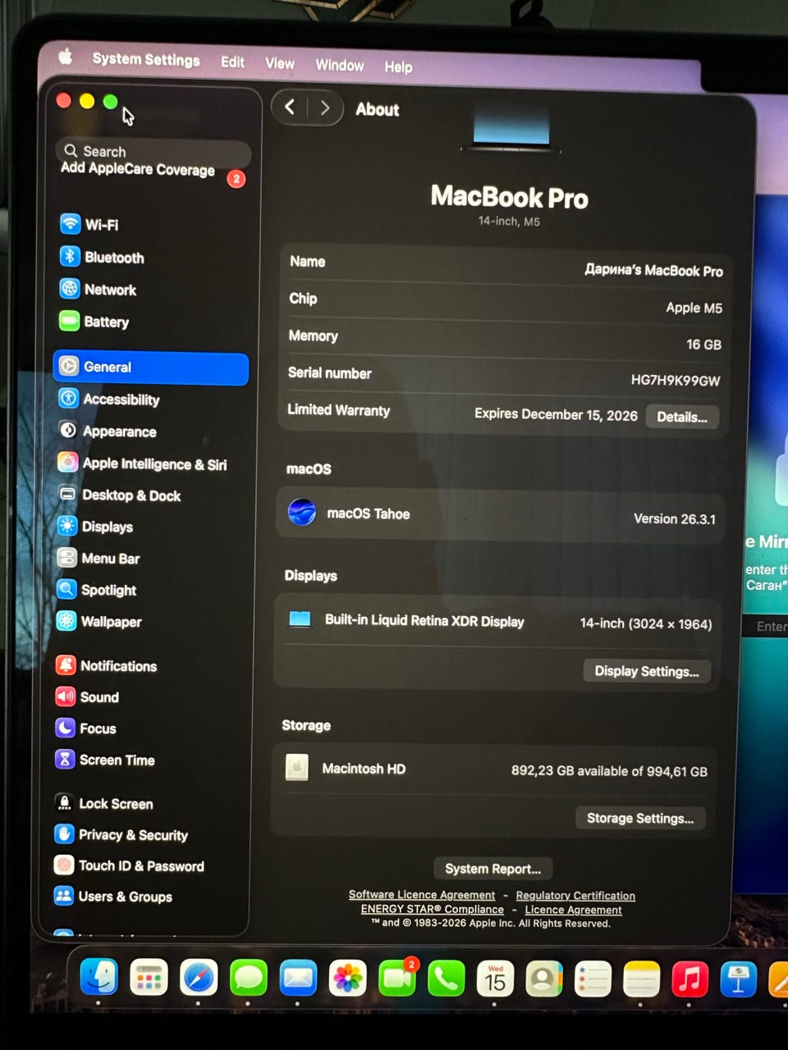This screenshot has width=788, height=1050.
Task: Open Calendar from the Dock
Action: click(x=495, y=979)
